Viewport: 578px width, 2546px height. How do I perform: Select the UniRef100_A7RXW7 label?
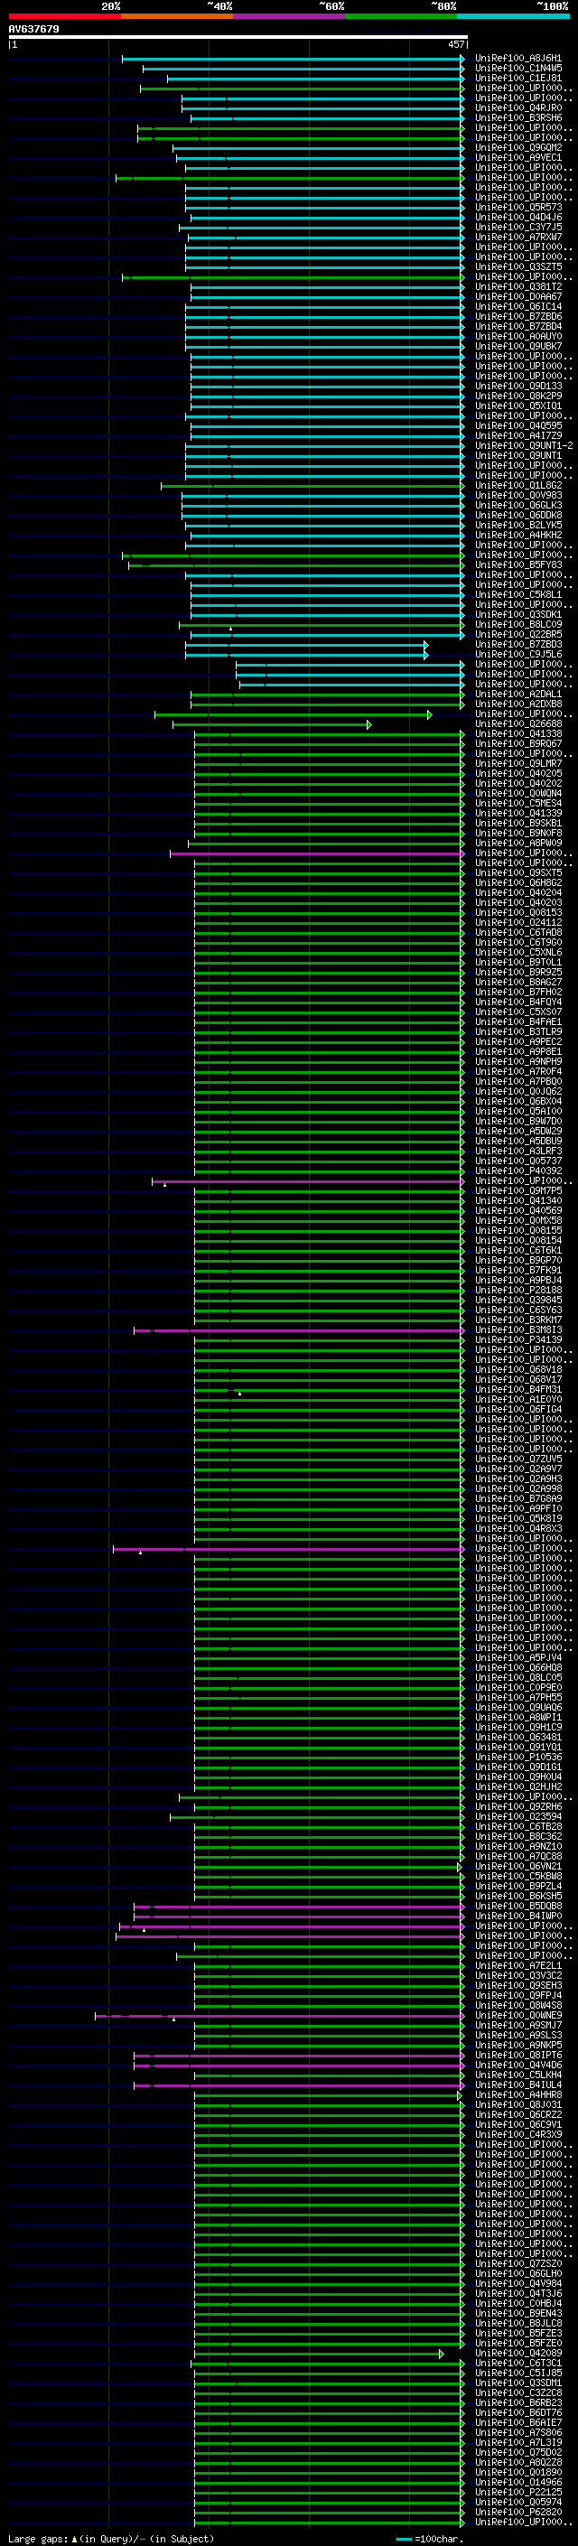pos(517,238)
